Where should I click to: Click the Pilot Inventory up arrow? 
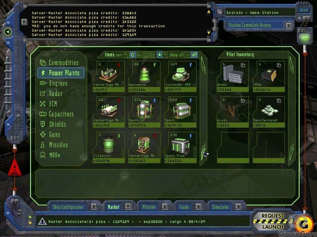coord(292,64)
